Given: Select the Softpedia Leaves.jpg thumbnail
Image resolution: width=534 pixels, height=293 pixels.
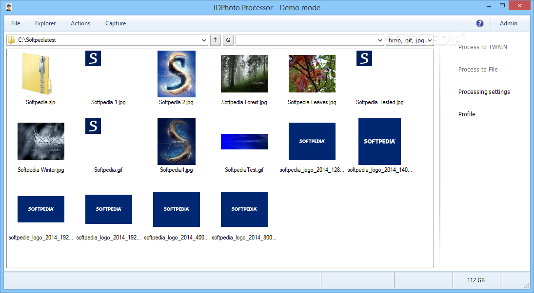Looking at the screenshot, I should pos(312,74).
